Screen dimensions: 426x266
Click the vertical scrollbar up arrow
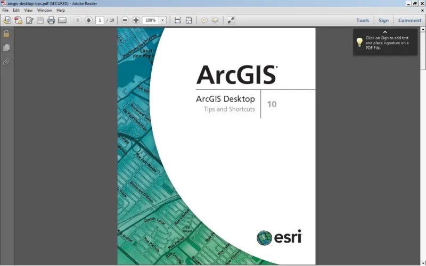click(x=423, y=29)
